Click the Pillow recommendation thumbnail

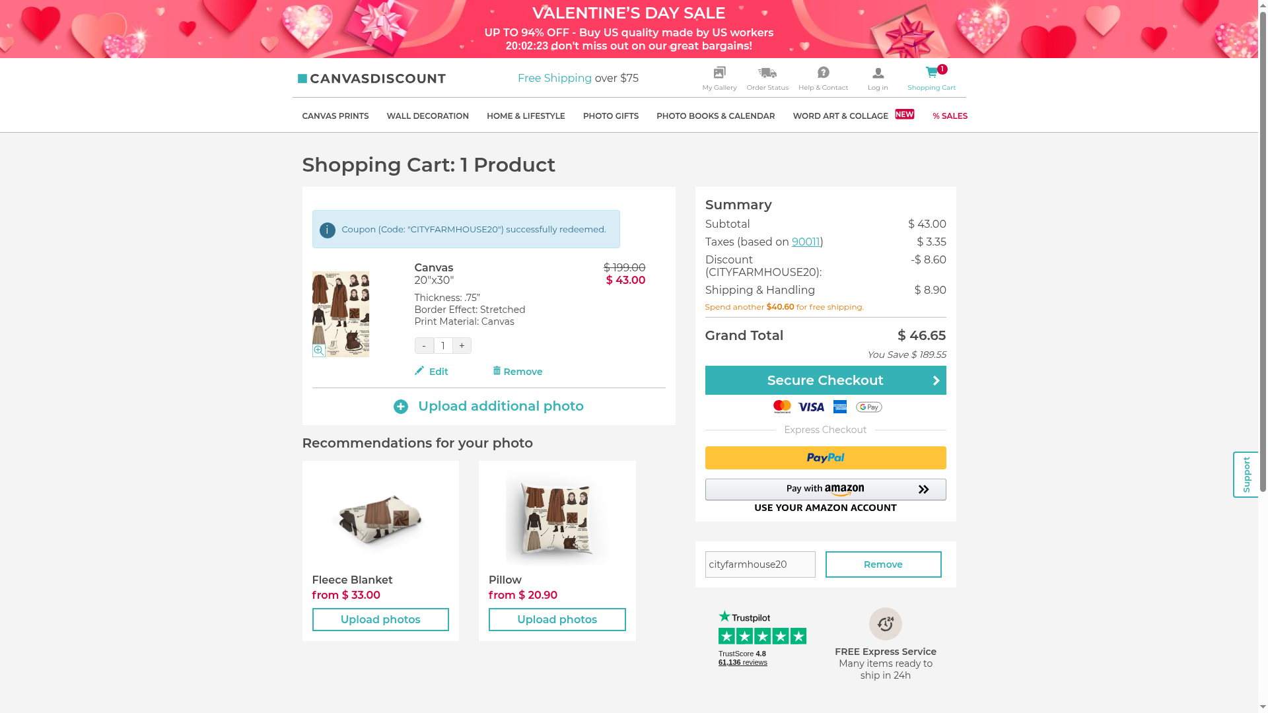tap(557, 519)
